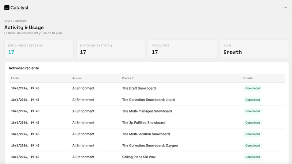The image size is (292, 164).
Task: Select The Collection Snowboard: Liquid row
Action: (147, 99)
